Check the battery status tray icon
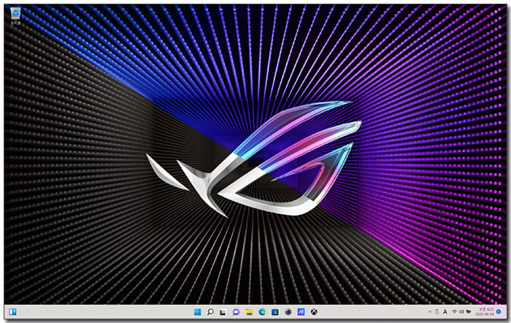This screenshot has width=511, height=323. pos(469,312)
